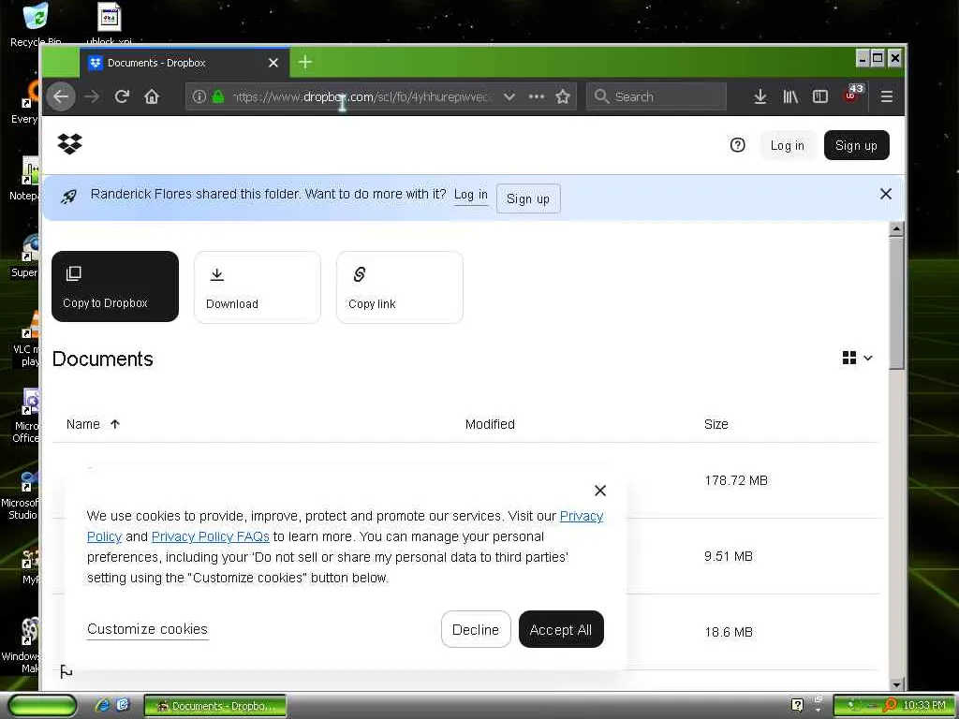Close the cookie consent dialog
This screenshot has height=719, width=959.
(600, 491)
